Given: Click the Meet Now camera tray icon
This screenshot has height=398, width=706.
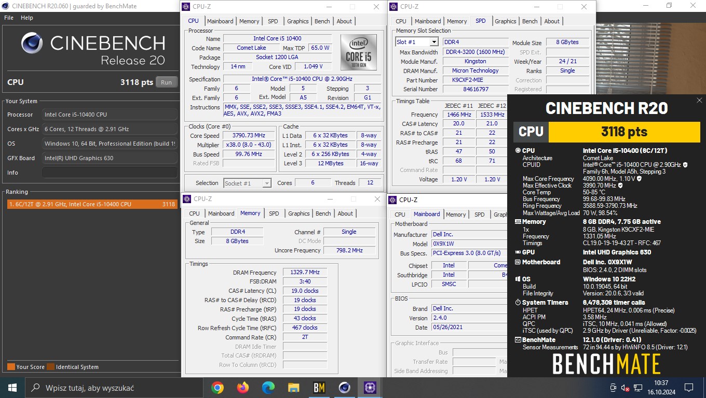Looking at the screenshot, I should pyautogui.click(x=613, y=388).
